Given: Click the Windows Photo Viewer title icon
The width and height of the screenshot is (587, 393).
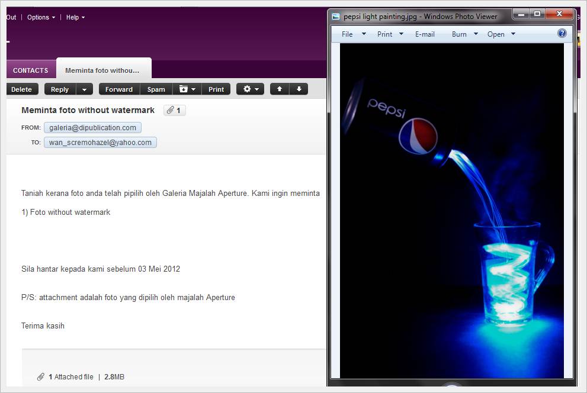Looking at the screenshot, I should point(336,17).
